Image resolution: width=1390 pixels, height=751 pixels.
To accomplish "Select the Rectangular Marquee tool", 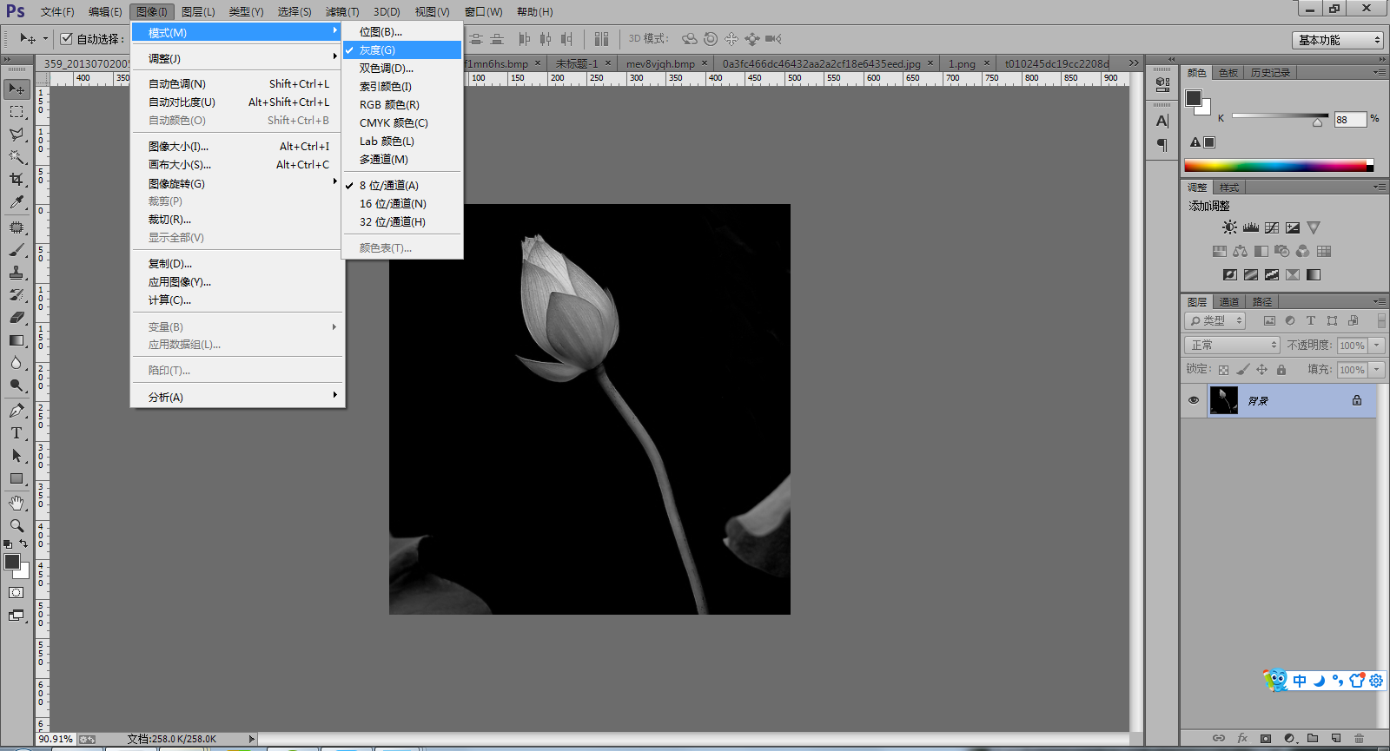I will [17, 112].
